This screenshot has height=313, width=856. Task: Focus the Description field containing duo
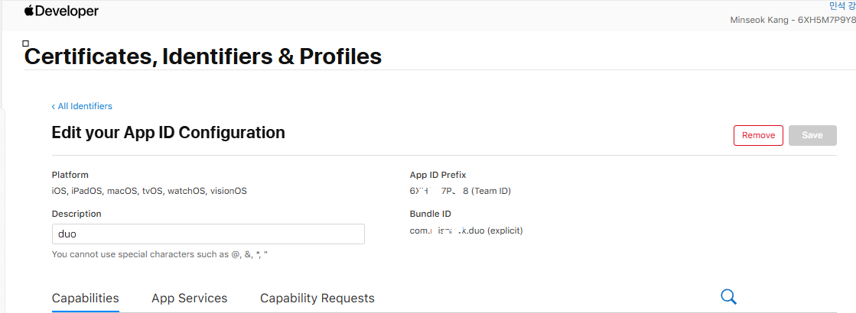point(207,234)
